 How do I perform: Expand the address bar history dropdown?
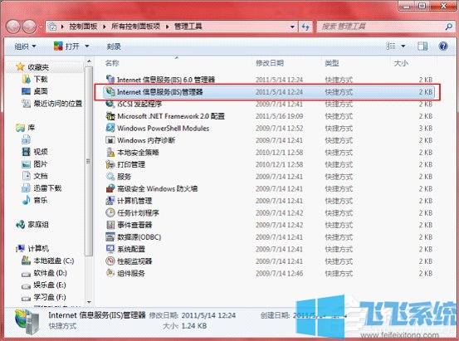[292, 27]
